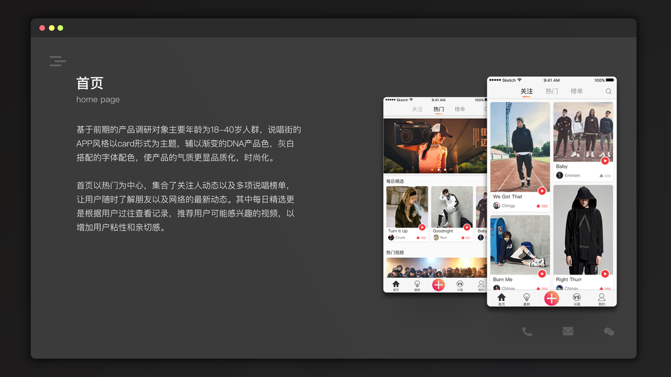Click the 热门视频 section heading

[x=395, y=253]
